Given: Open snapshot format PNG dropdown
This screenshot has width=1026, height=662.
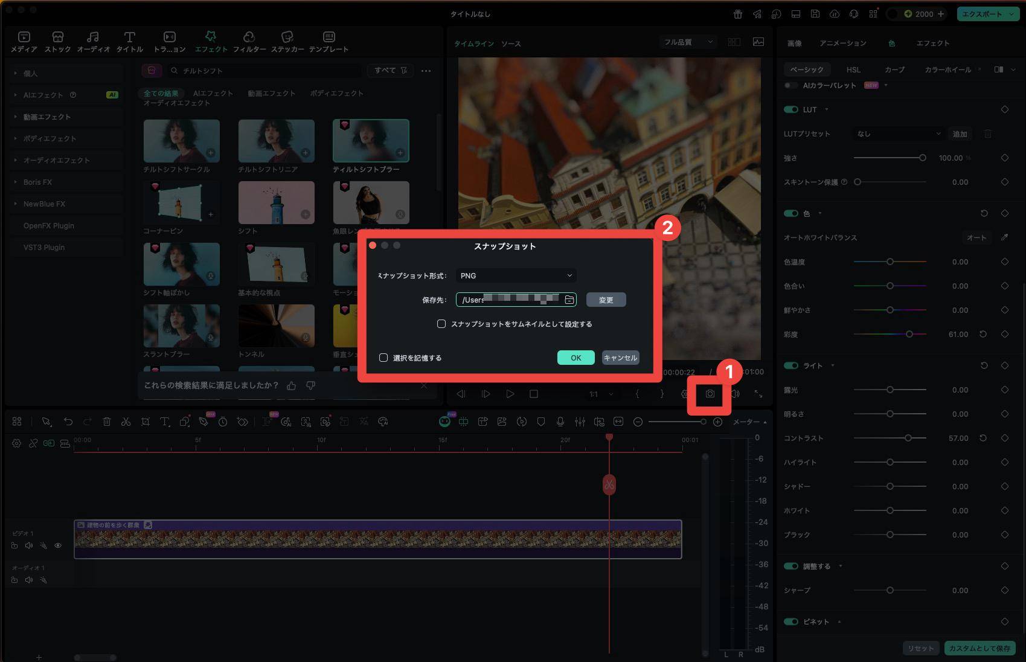Looking at the screenshot, I should pyautogui.click(x=516, y=275).
